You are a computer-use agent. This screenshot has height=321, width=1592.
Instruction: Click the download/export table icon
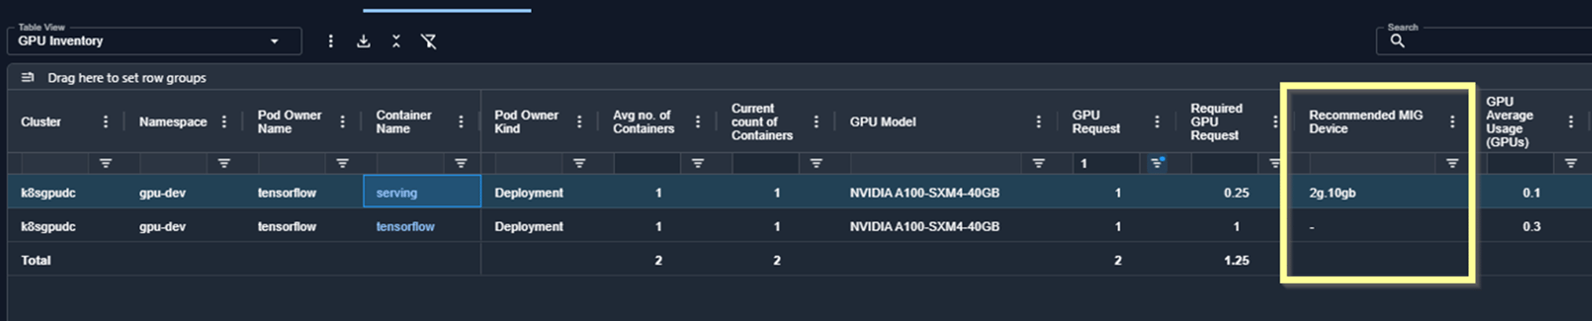(x=363, y=41)
